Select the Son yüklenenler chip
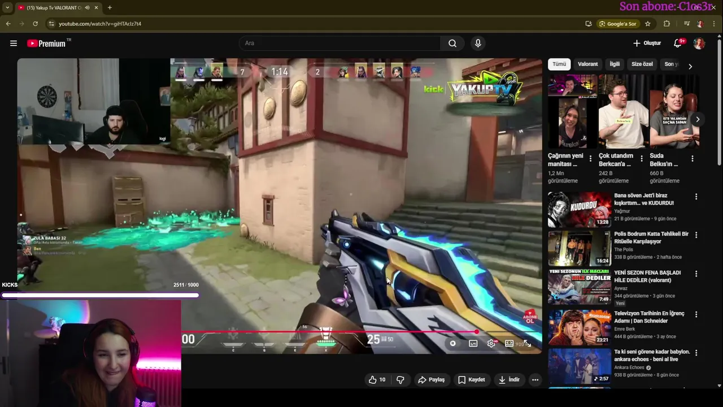Viewport: 723px width, 407px height. (x=670, y=64)
